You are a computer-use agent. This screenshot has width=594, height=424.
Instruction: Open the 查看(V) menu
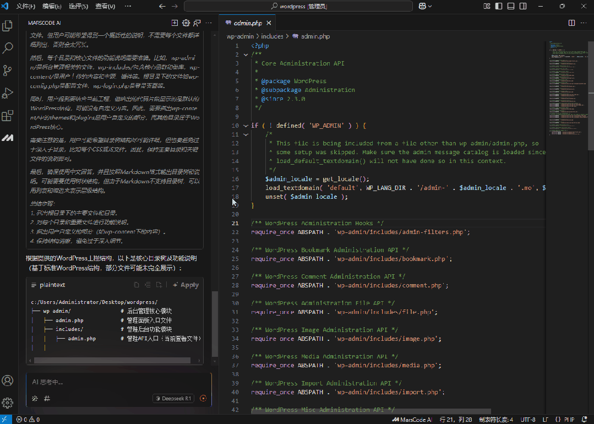click(x=105, y=6)
